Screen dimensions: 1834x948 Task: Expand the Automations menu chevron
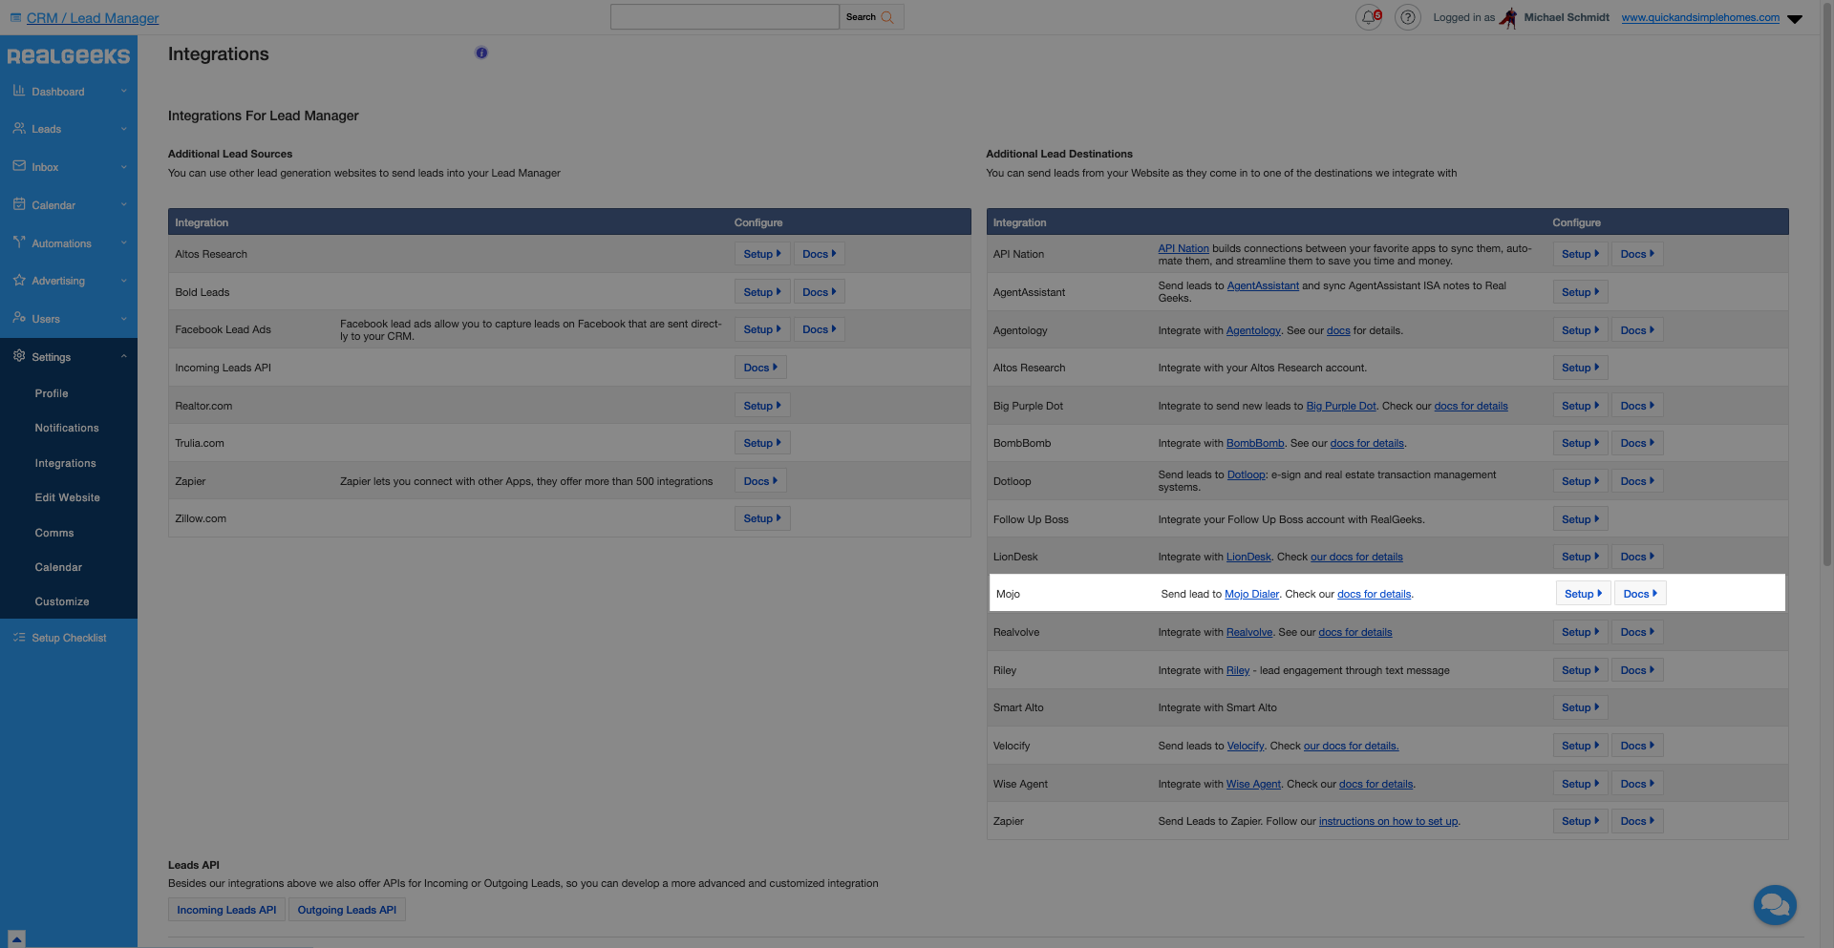124,242
